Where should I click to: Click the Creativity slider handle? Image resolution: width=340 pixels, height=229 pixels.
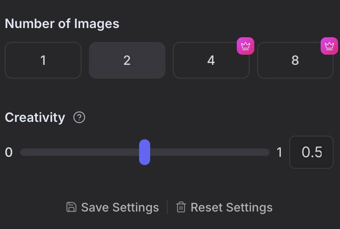coord(145,152)
